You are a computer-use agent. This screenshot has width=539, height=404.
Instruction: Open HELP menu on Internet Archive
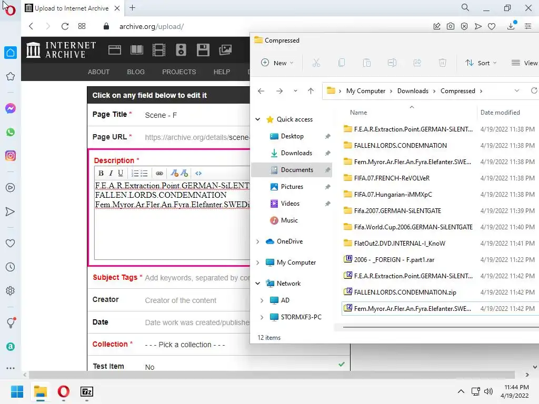[x=222, y=72]
